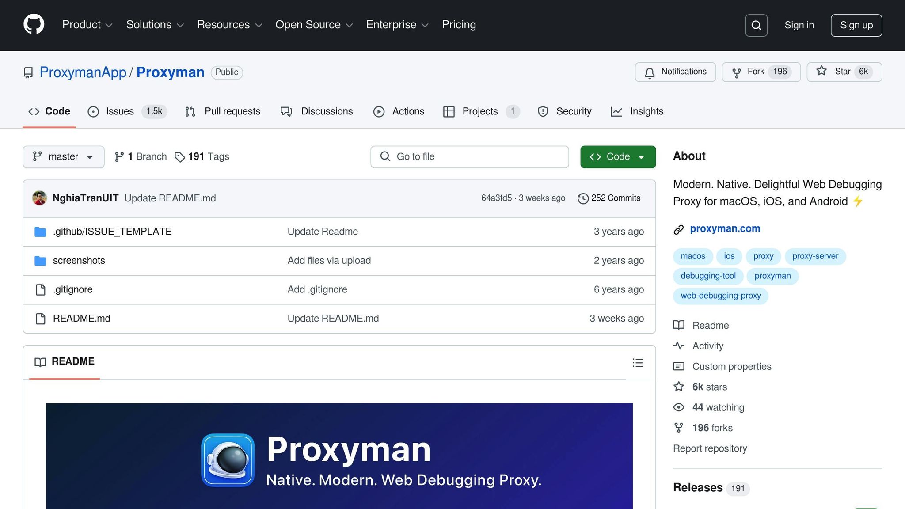
Task: Click the debugging-tool topic tag
Action: point(708,276)
